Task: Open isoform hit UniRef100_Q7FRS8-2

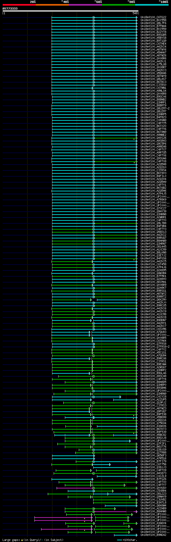Action: (x=155, y=347)
